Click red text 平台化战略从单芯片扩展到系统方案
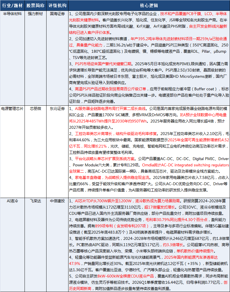 click(x=105, y=159)
